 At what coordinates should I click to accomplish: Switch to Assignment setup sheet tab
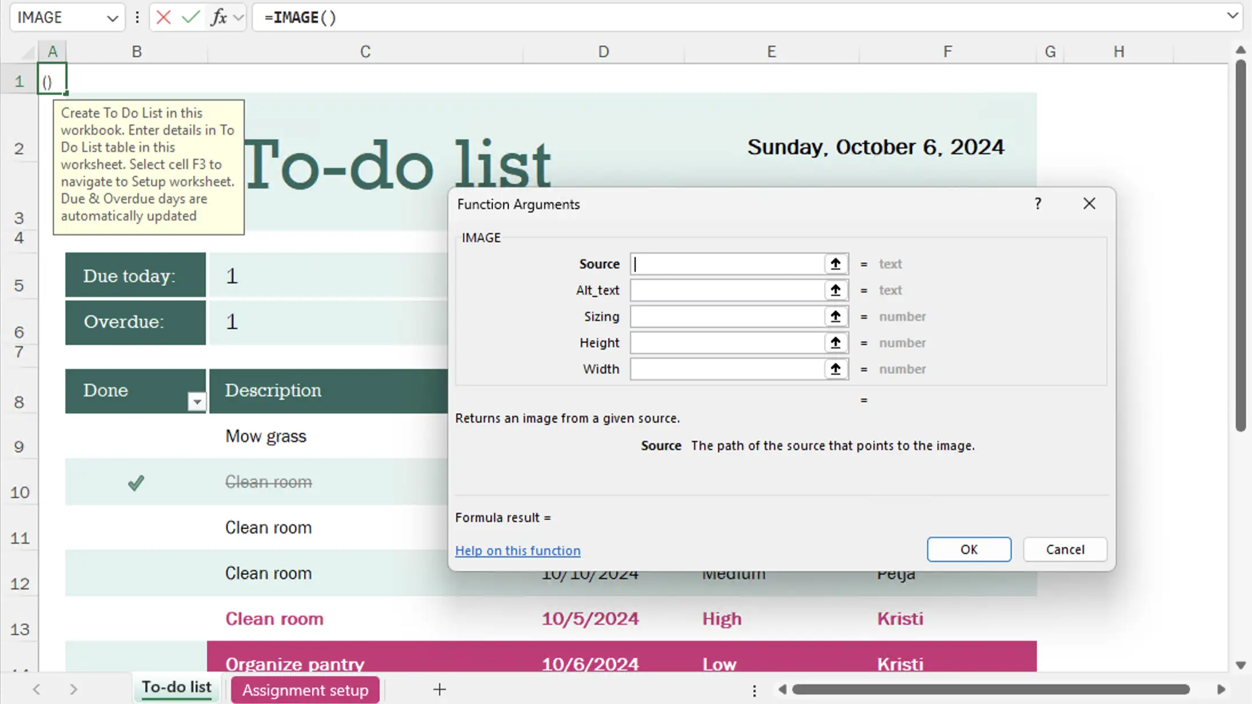305,690
